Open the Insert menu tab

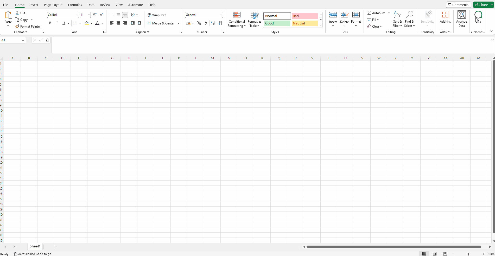(x=34, y=5)
